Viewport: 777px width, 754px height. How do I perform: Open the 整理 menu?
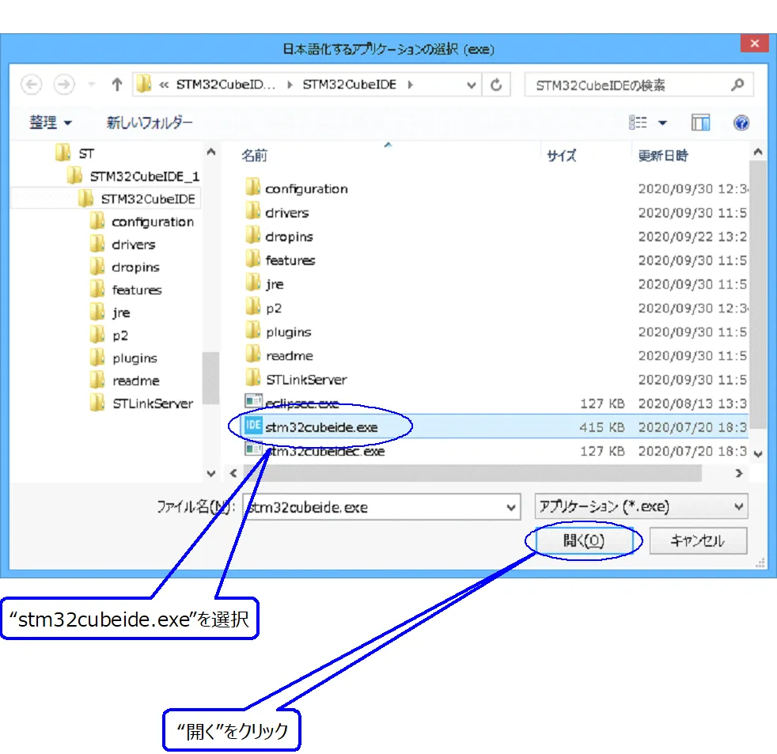(x=51, y=123)
